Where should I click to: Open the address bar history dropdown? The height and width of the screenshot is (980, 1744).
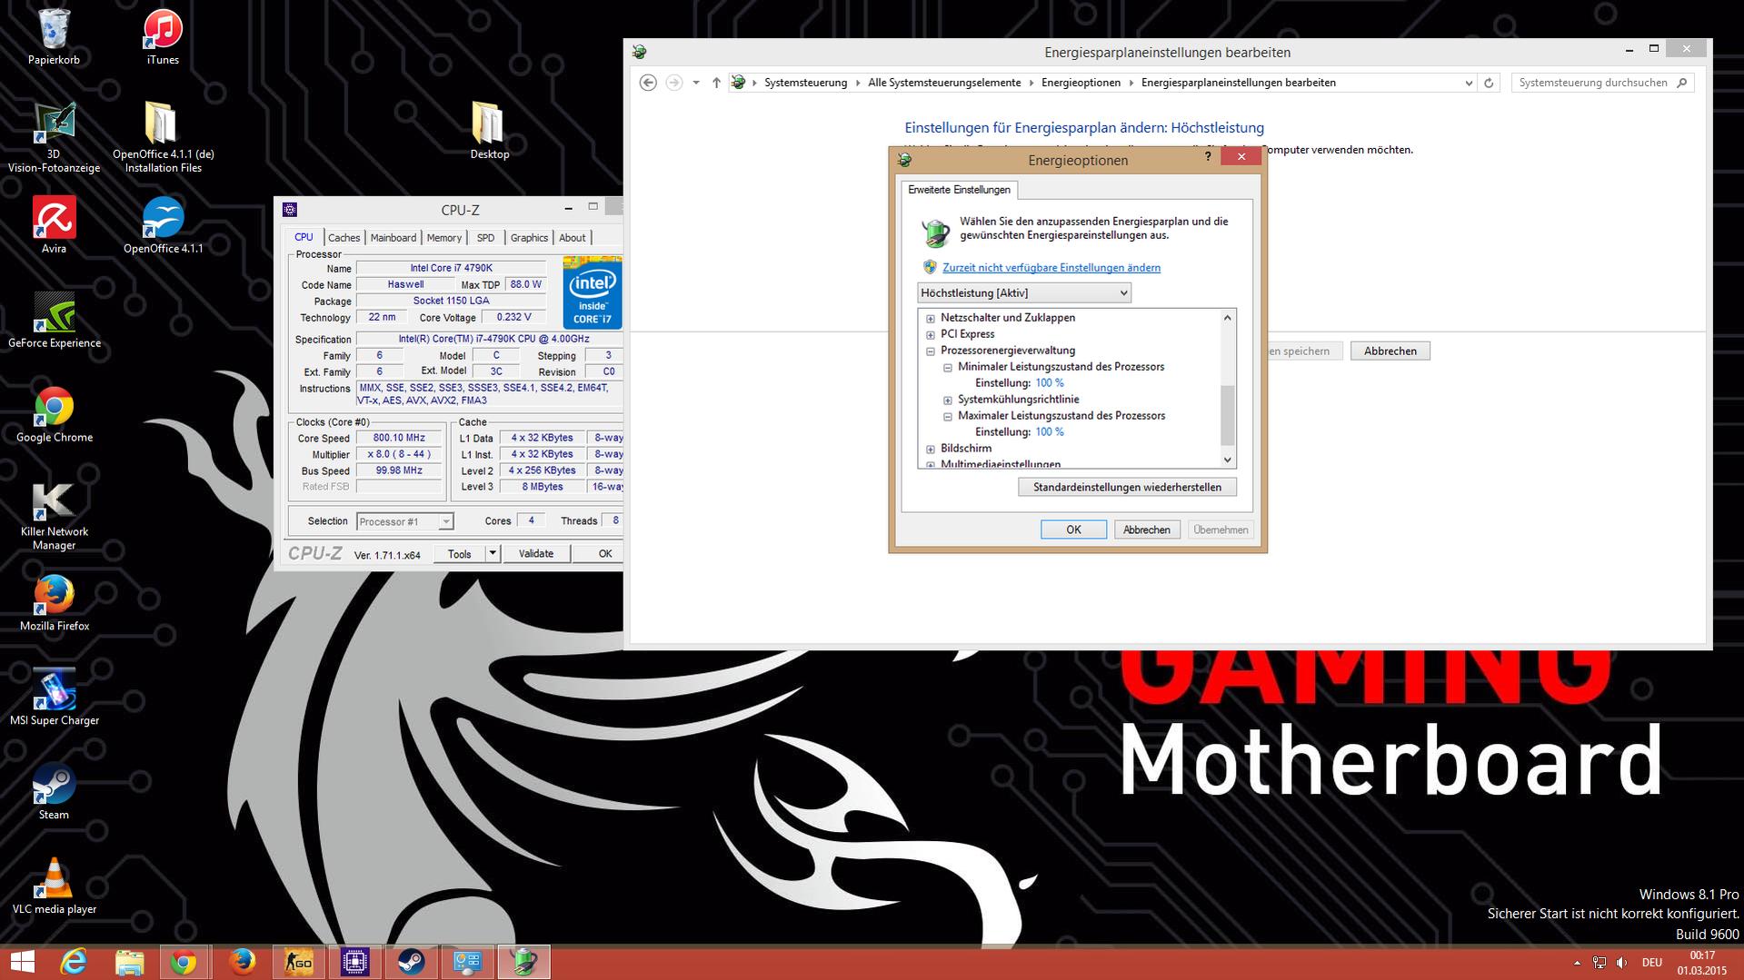tap(1469, 83)
